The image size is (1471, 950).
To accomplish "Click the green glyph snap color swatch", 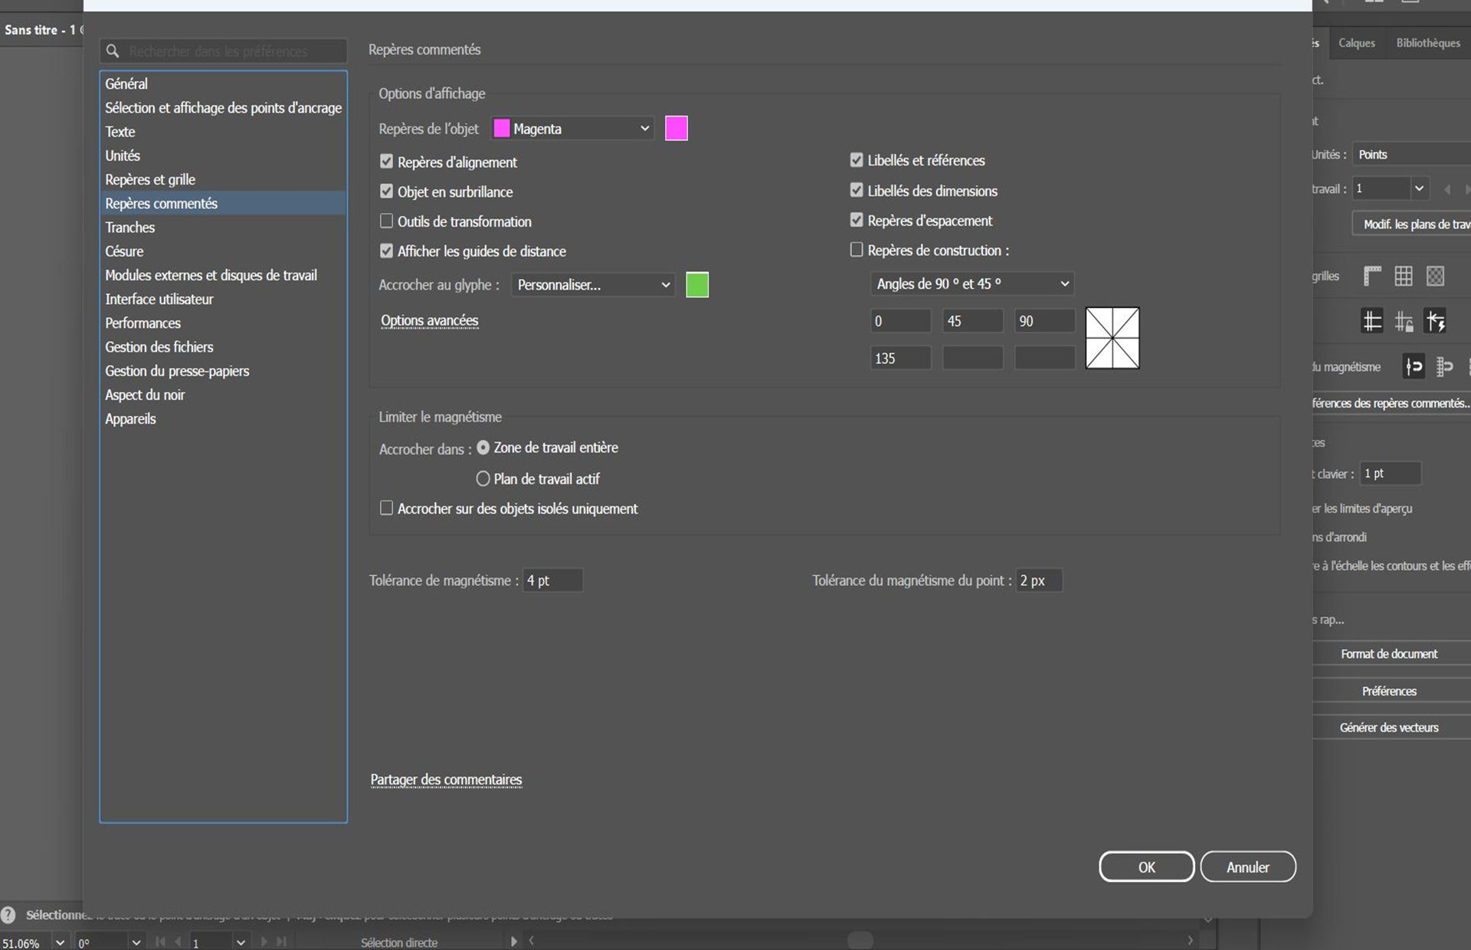I will (x=697, y=285).
